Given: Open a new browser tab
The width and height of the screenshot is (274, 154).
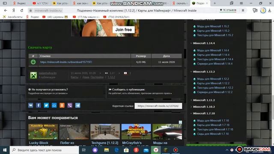Looking at the screenshot, I should coord(214,3).
